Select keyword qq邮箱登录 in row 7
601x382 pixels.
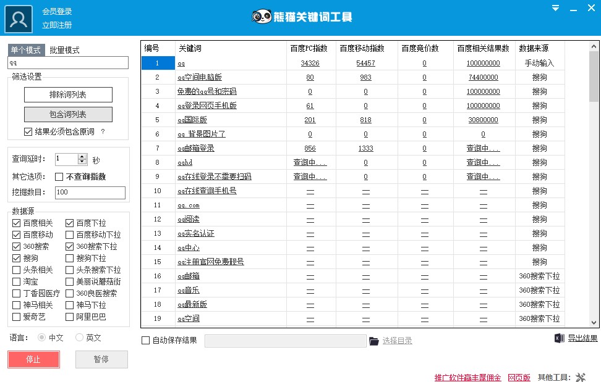(x=195, y=148)
